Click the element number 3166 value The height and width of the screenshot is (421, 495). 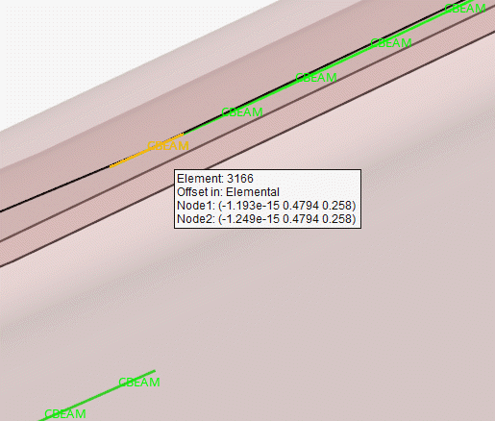click(x=240, y=179)
